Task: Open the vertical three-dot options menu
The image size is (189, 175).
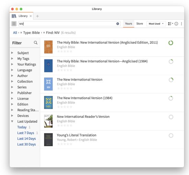Action: (x=181, y=24)
